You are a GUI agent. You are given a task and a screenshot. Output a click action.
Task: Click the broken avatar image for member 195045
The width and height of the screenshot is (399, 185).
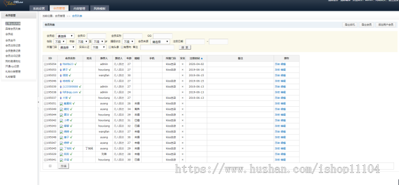61,149
